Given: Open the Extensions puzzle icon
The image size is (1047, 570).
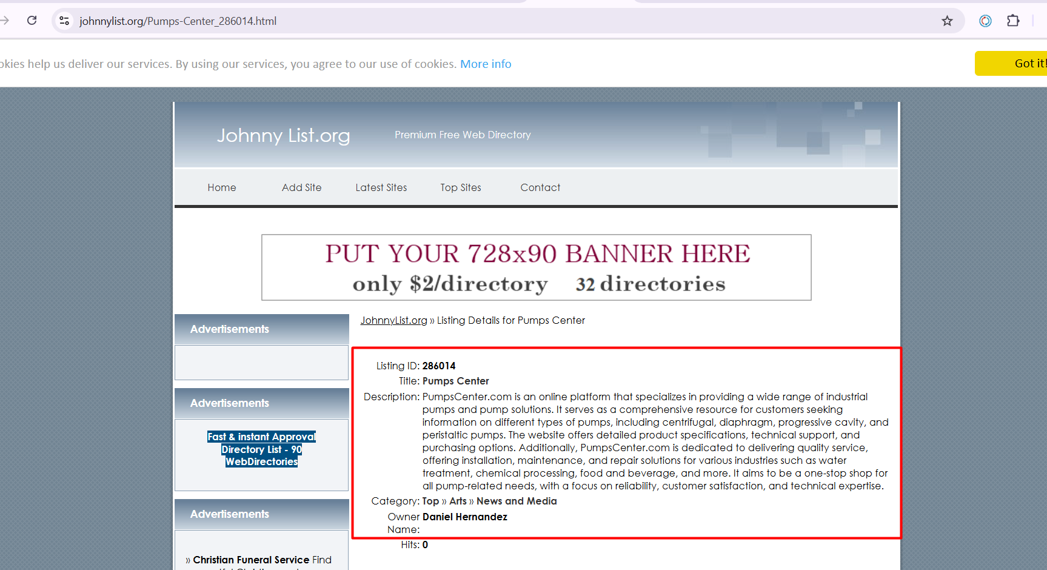Looking at the screenshot, I should point(1013,21).
